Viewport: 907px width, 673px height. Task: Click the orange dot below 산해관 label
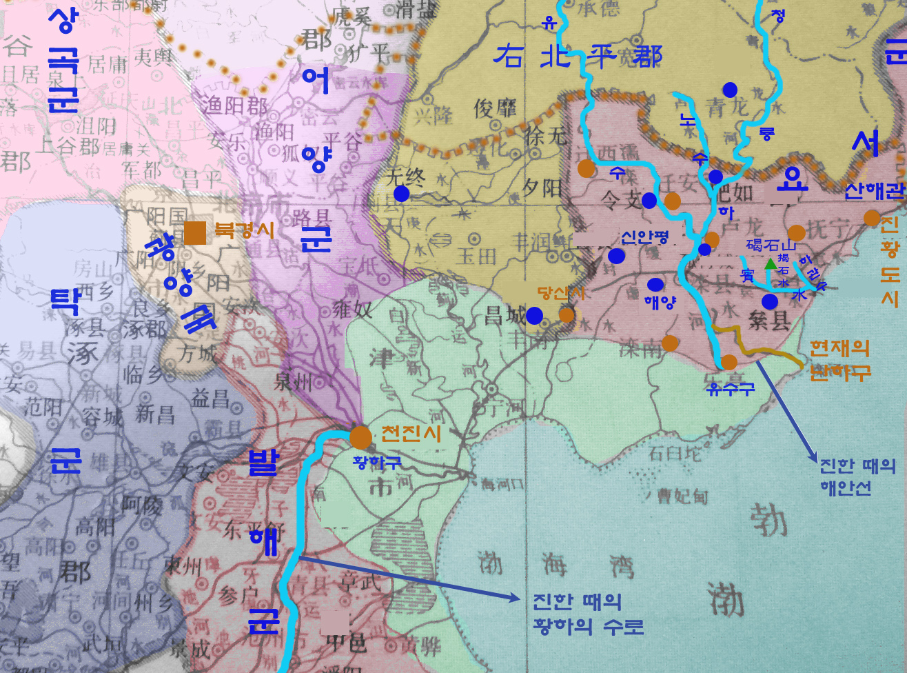[872, 218]
